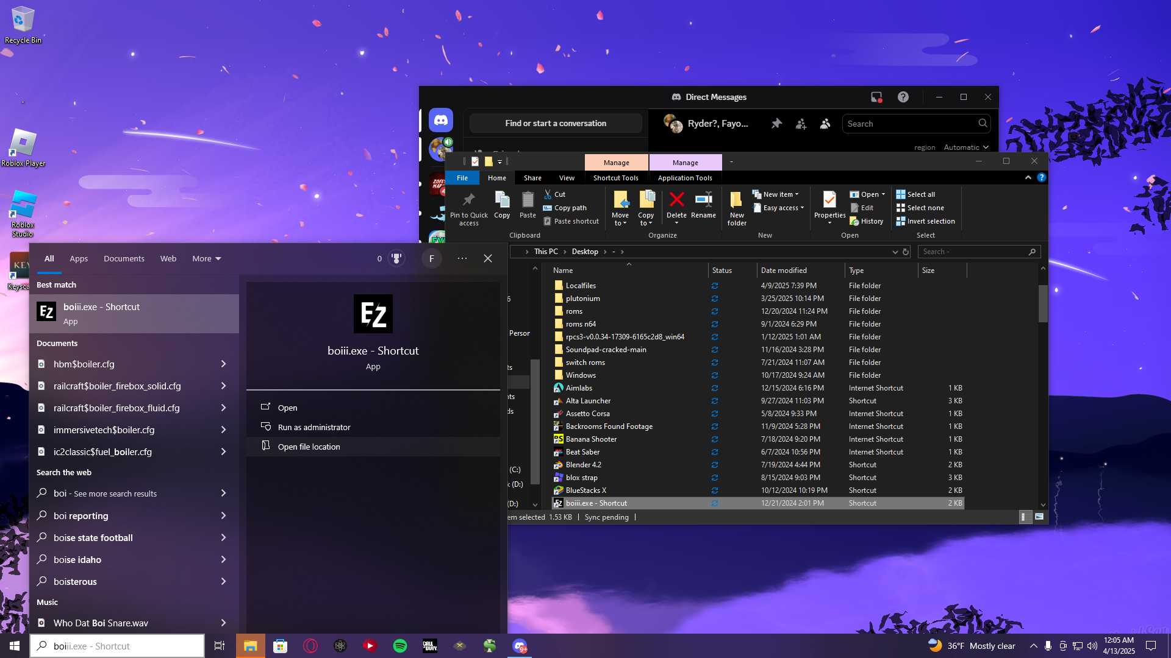This screenshot has height=658, width=1171.
Task: Click Discord pinned messages pin icon
Action: coord(776,124)
